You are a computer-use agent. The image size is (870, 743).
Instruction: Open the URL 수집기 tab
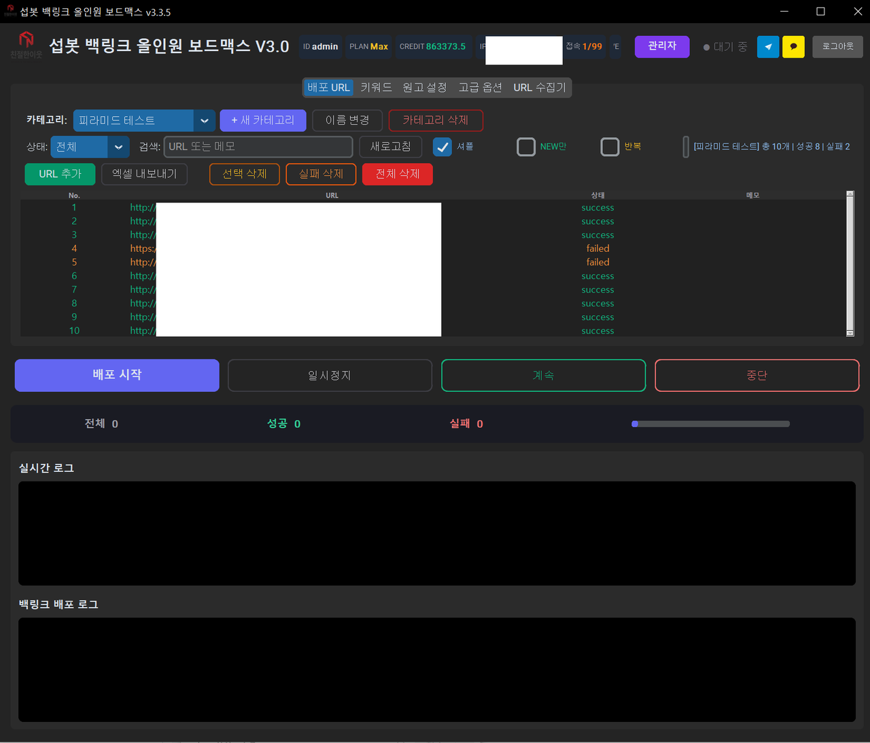pyautogui.click(x=540, y=88)
